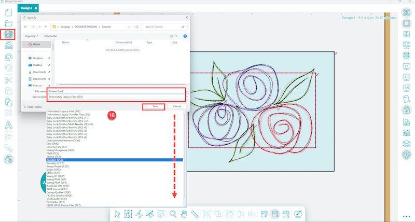Redo the last action
Image resolution: width=415 pixels, height=222 pixels.
pos(9,68)
